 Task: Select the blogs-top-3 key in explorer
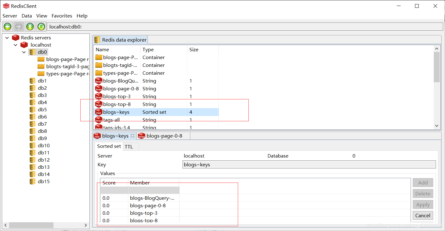[156, 97]
